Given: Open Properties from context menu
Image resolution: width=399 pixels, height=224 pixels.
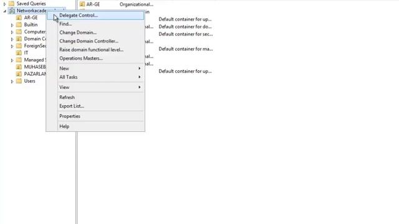Looking at the screenshot, I should point(95,116).
